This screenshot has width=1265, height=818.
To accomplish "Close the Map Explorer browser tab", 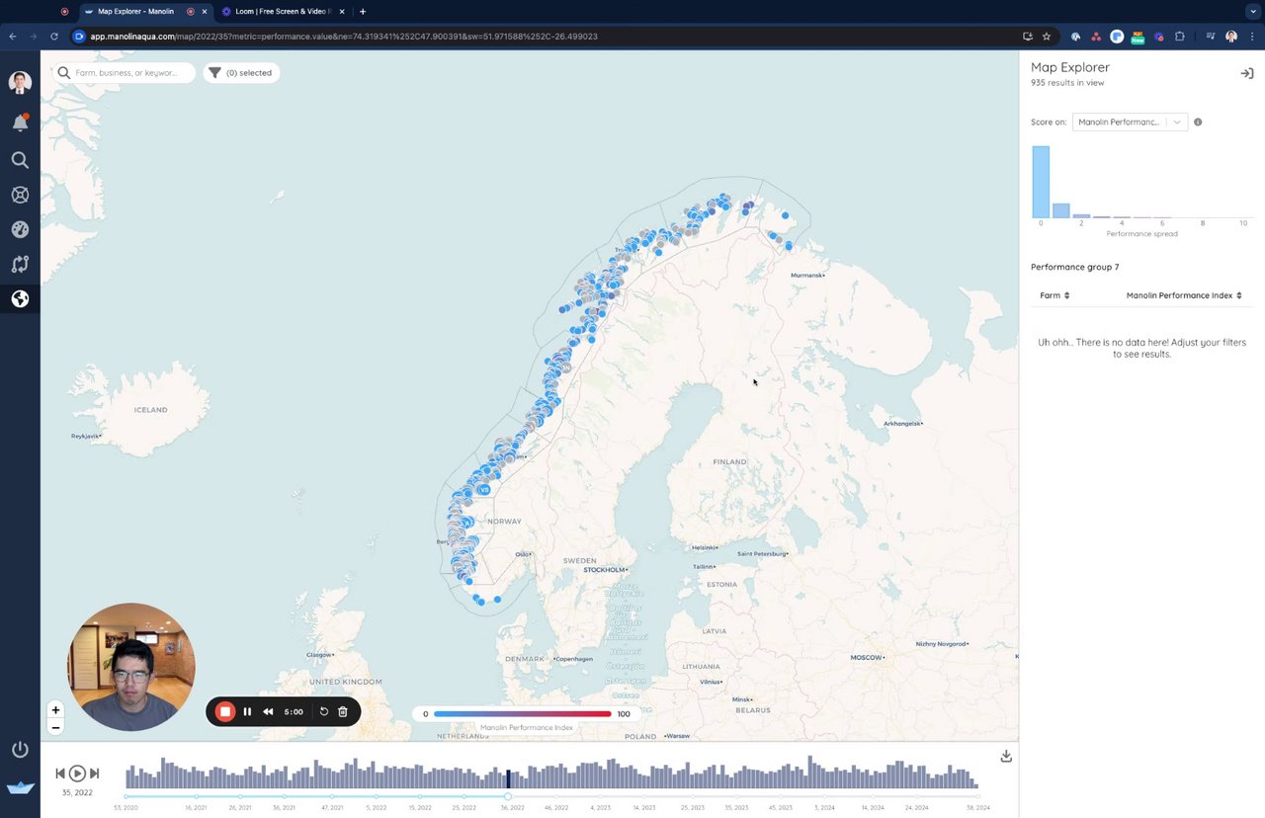I will tap(205, 12).
